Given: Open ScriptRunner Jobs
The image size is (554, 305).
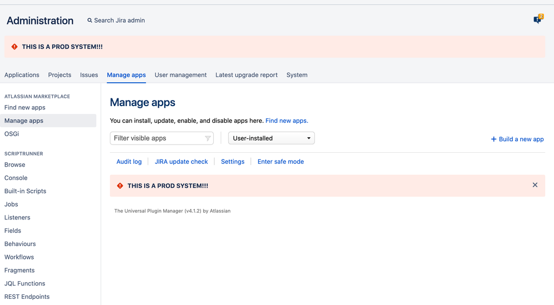Looking at the screenshot, I should [x=11, y=204].
